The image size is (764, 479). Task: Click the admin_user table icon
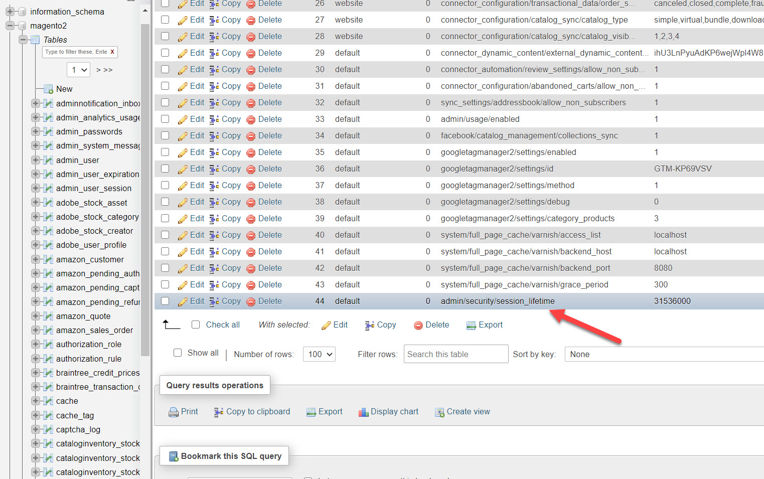click(48, 161)
